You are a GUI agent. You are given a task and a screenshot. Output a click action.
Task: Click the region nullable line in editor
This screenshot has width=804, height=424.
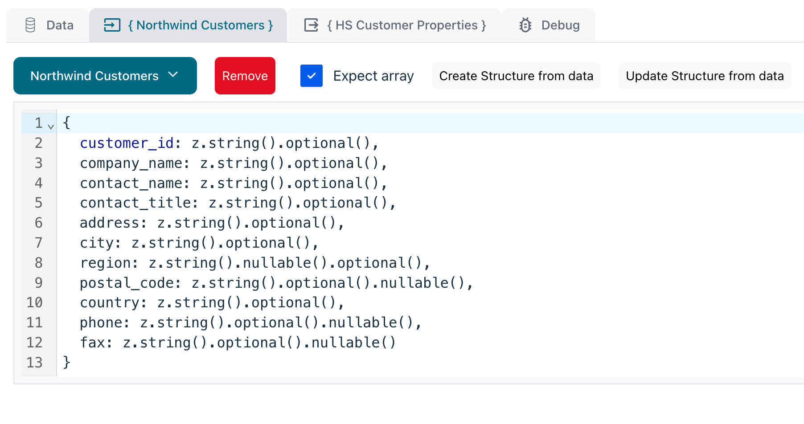[255, 263]
